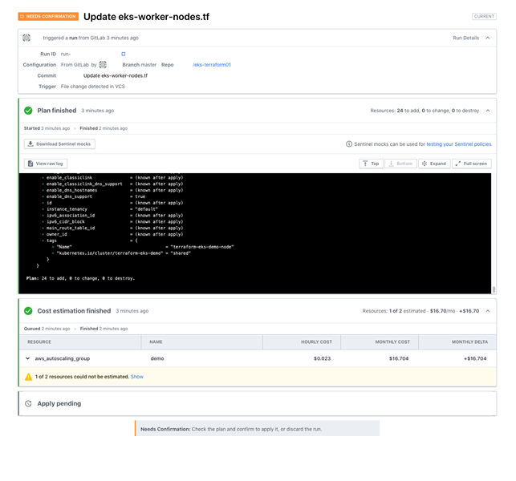Screen dimensions: 516x481
Task: Jump to Top of the plan log
Action: (370, 164)
